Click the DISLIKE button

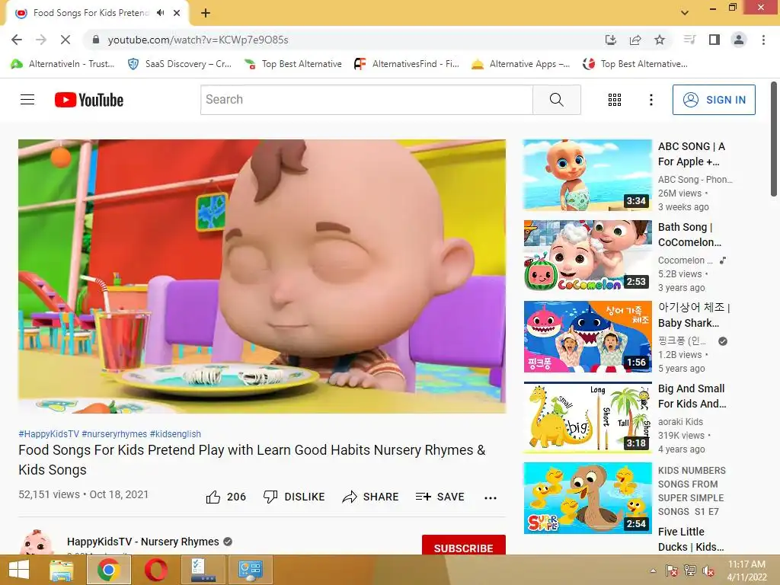[293, 497]
